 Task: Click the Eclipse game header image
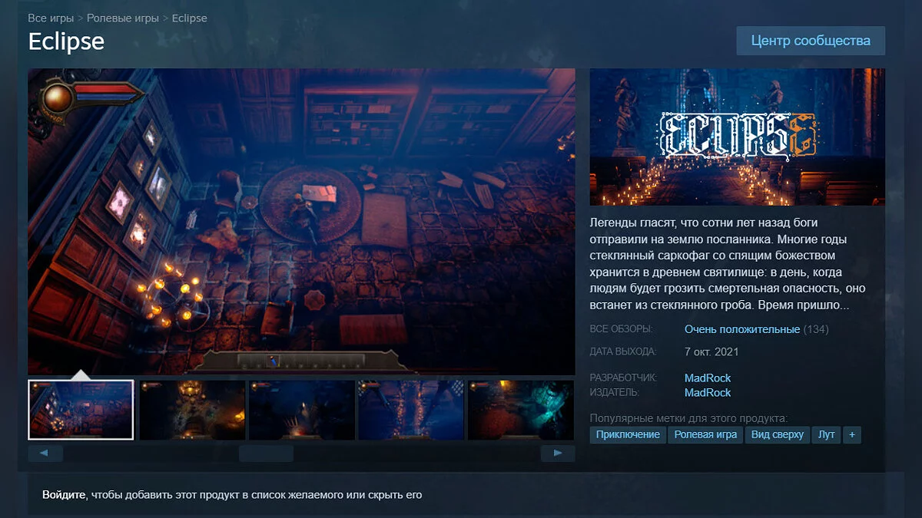pyautogui.click(x=738, y=137)
